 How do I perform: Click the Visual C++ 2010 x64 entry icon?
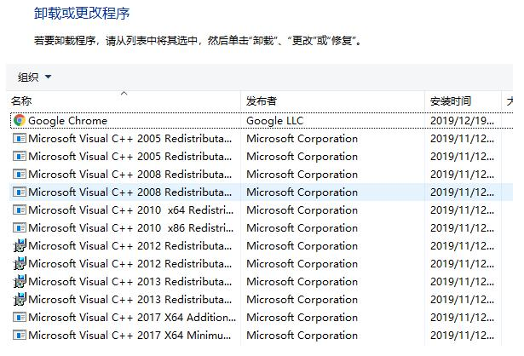(20, 210)
